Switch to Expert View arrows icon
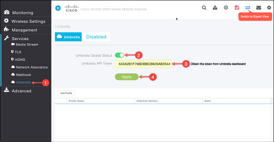Viewport: 274px width, 142px height. (248, 8)
